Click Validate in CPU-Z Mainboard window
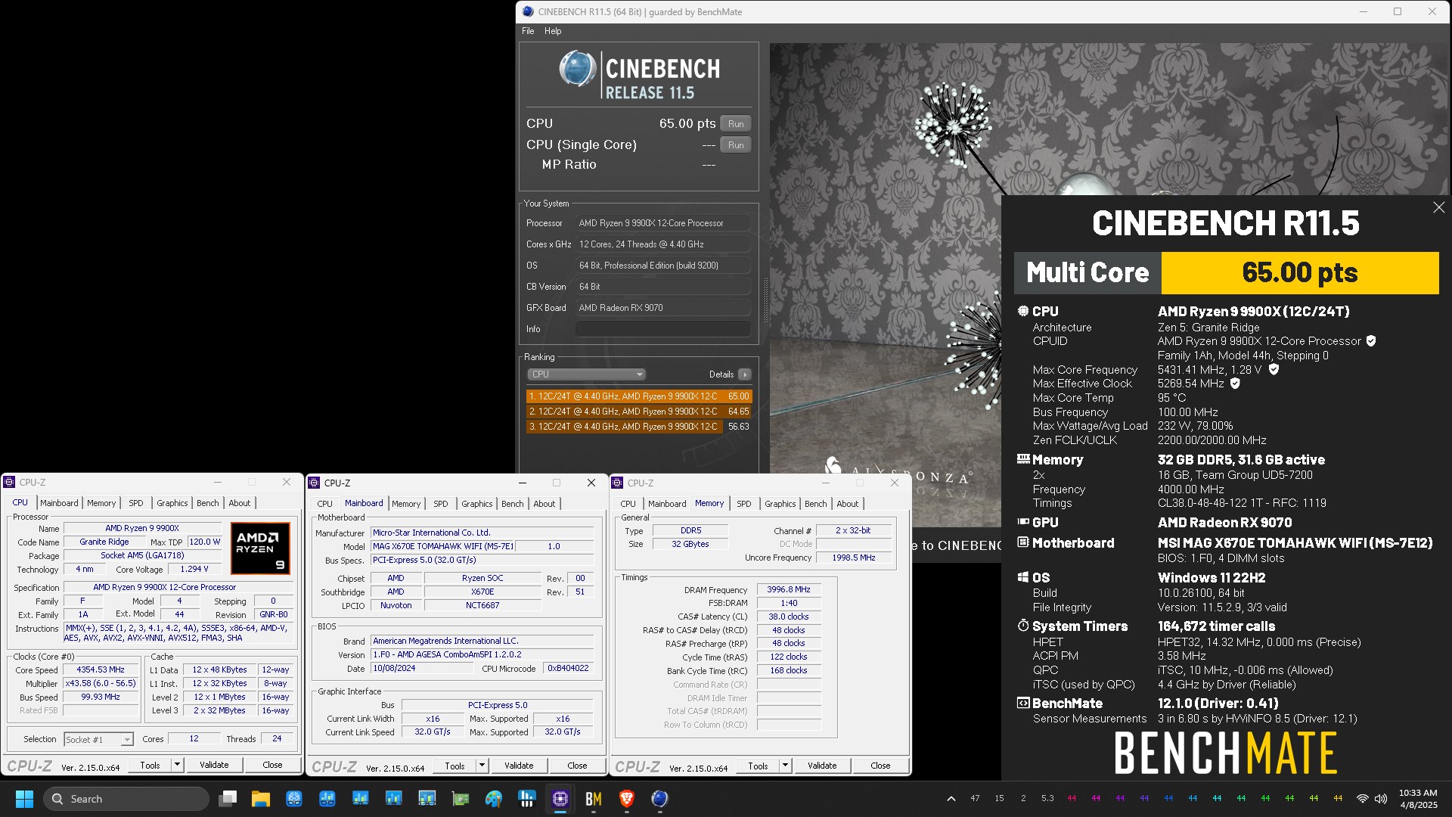The height and width of the screenshot is (817, 1452). click(x=519, y=766)
